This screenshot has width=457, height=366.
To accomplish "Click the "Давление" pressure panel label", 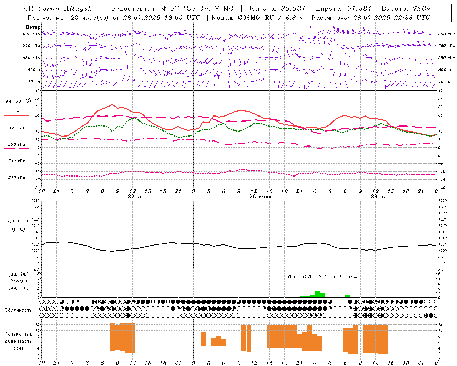I will 18,221.
